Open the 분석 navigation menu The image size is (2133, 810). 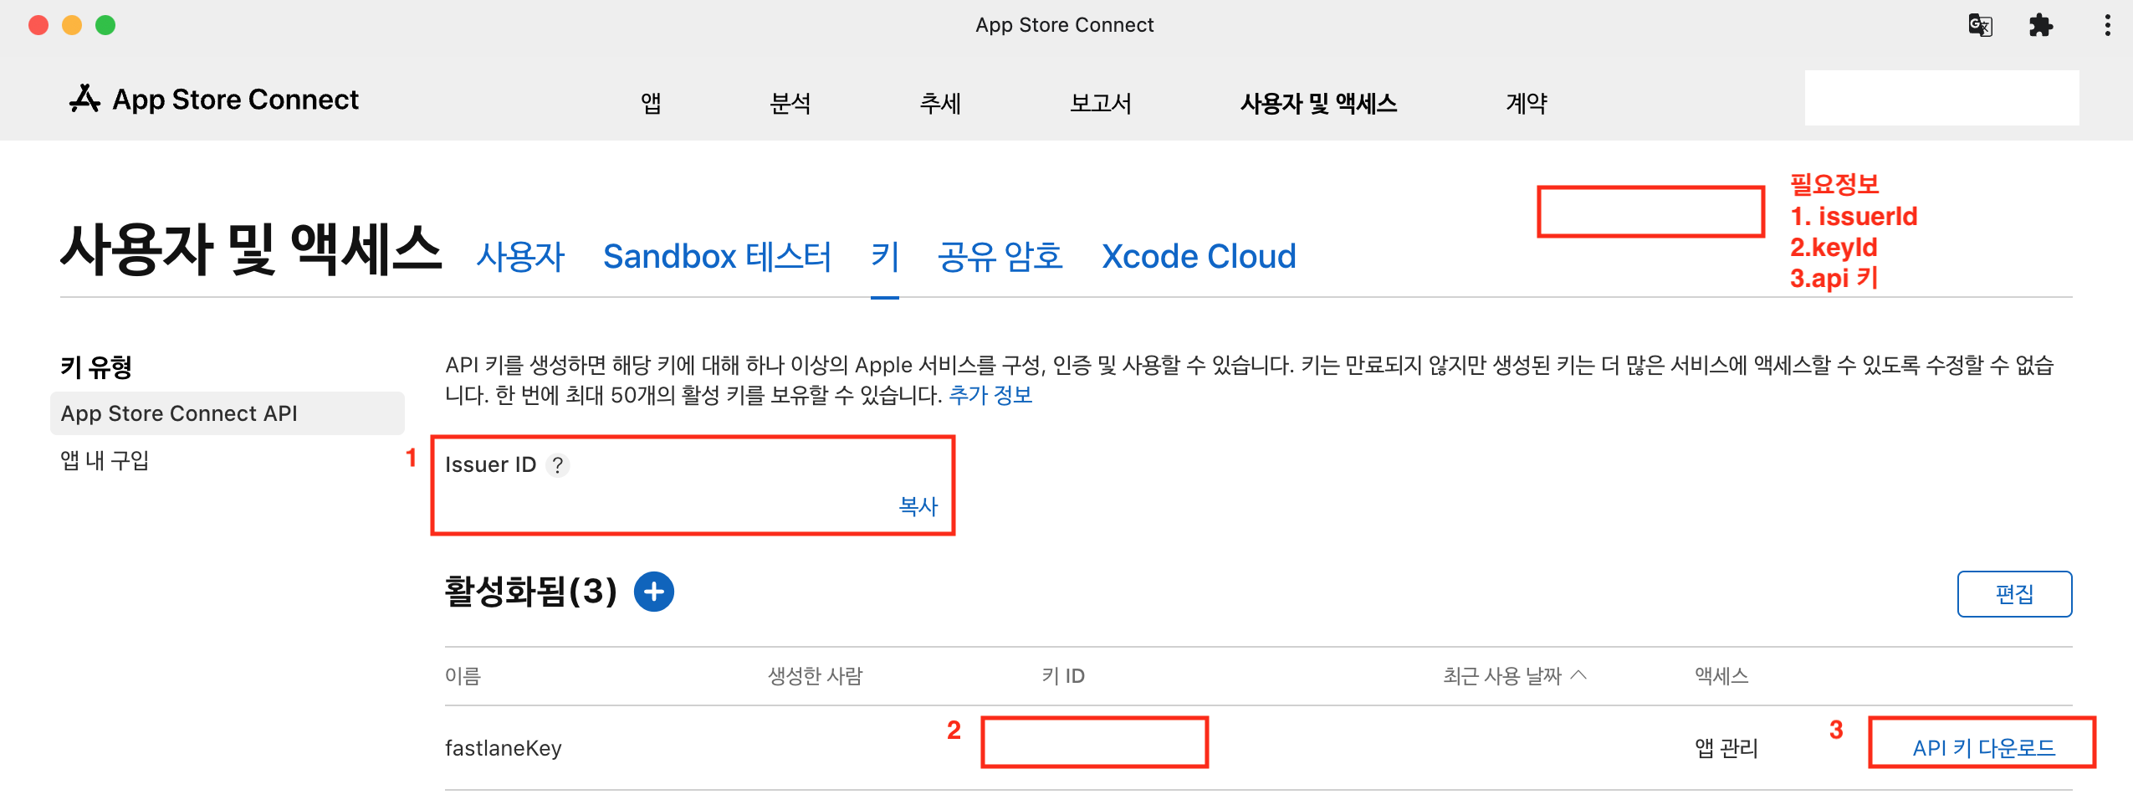790,103
